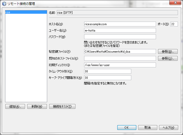Click the キープ・アライブ間隔 field

tap(108, 78)
